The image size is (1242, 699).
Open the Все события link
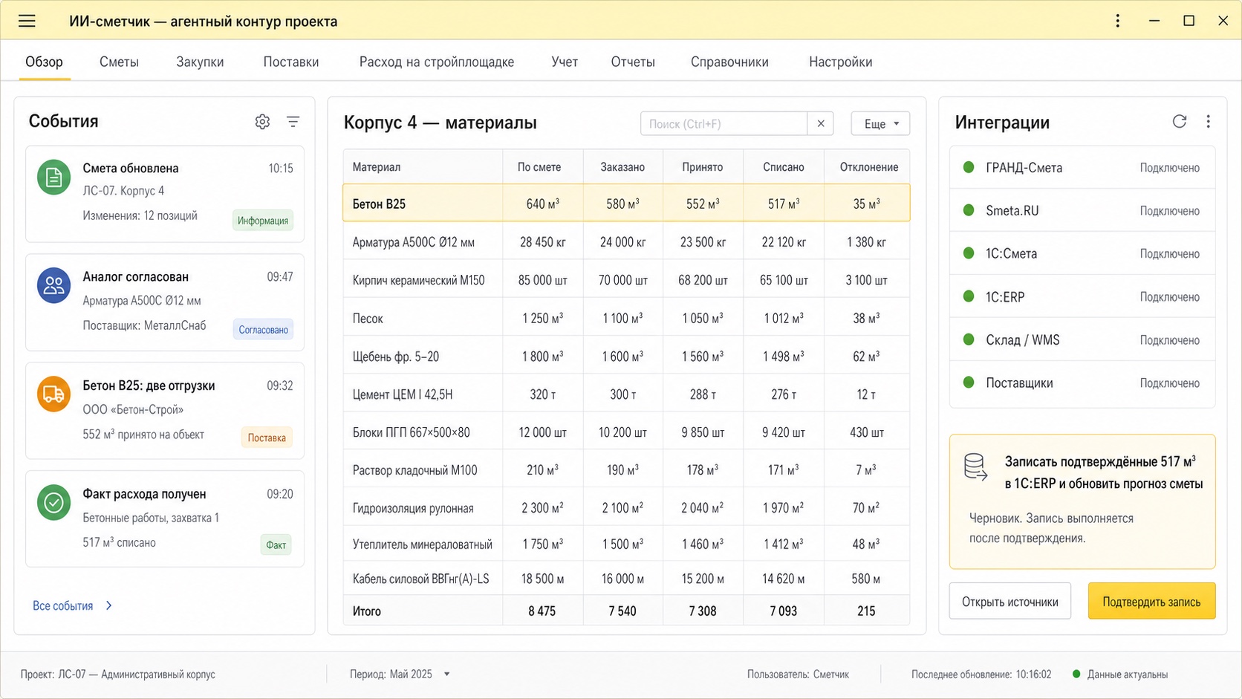coord(62,605)
